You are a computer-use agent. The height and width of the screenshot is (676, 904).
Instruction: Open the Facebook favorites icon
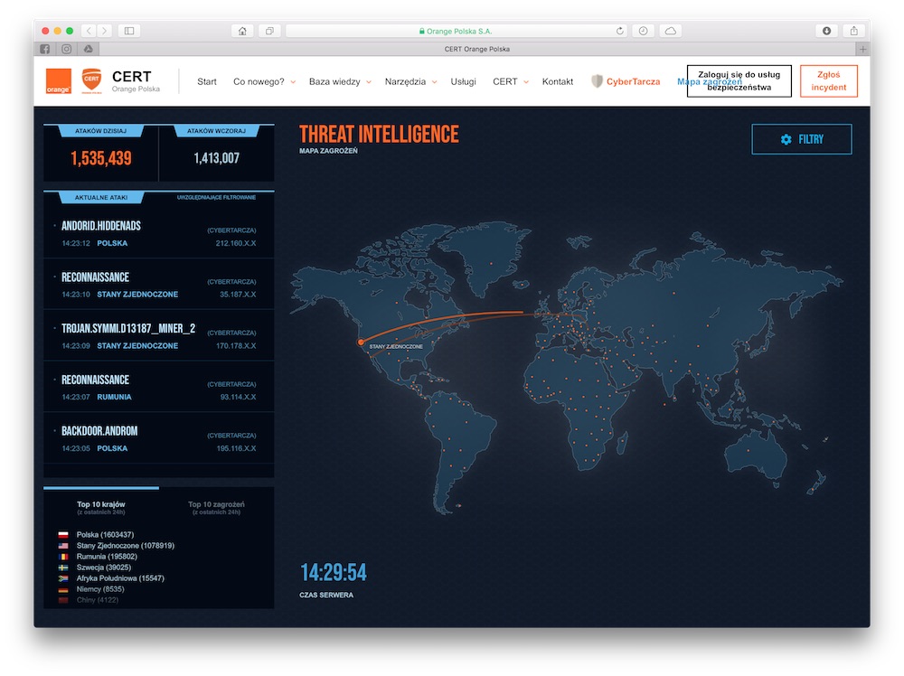click(45, 49)
